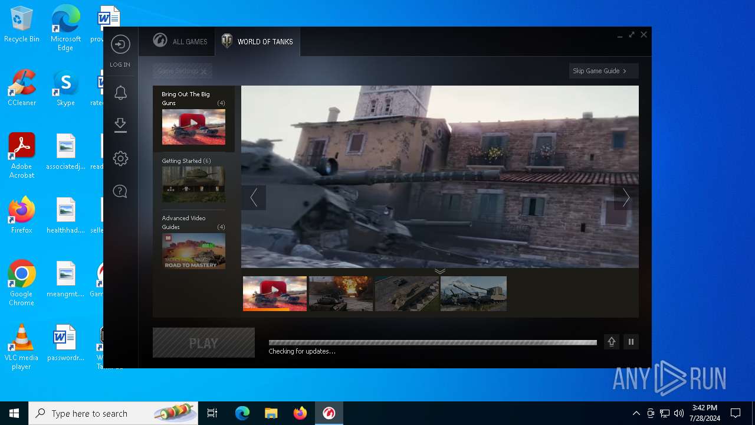The image size is (755, 425).
Task: Select the second thumbnail with explosion
Action: (341, 293)
